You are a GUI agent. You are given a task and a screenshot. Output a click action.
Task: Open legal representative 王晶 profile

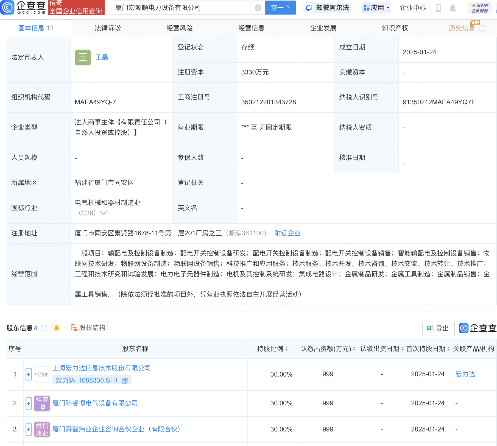(x=101, y=57)
